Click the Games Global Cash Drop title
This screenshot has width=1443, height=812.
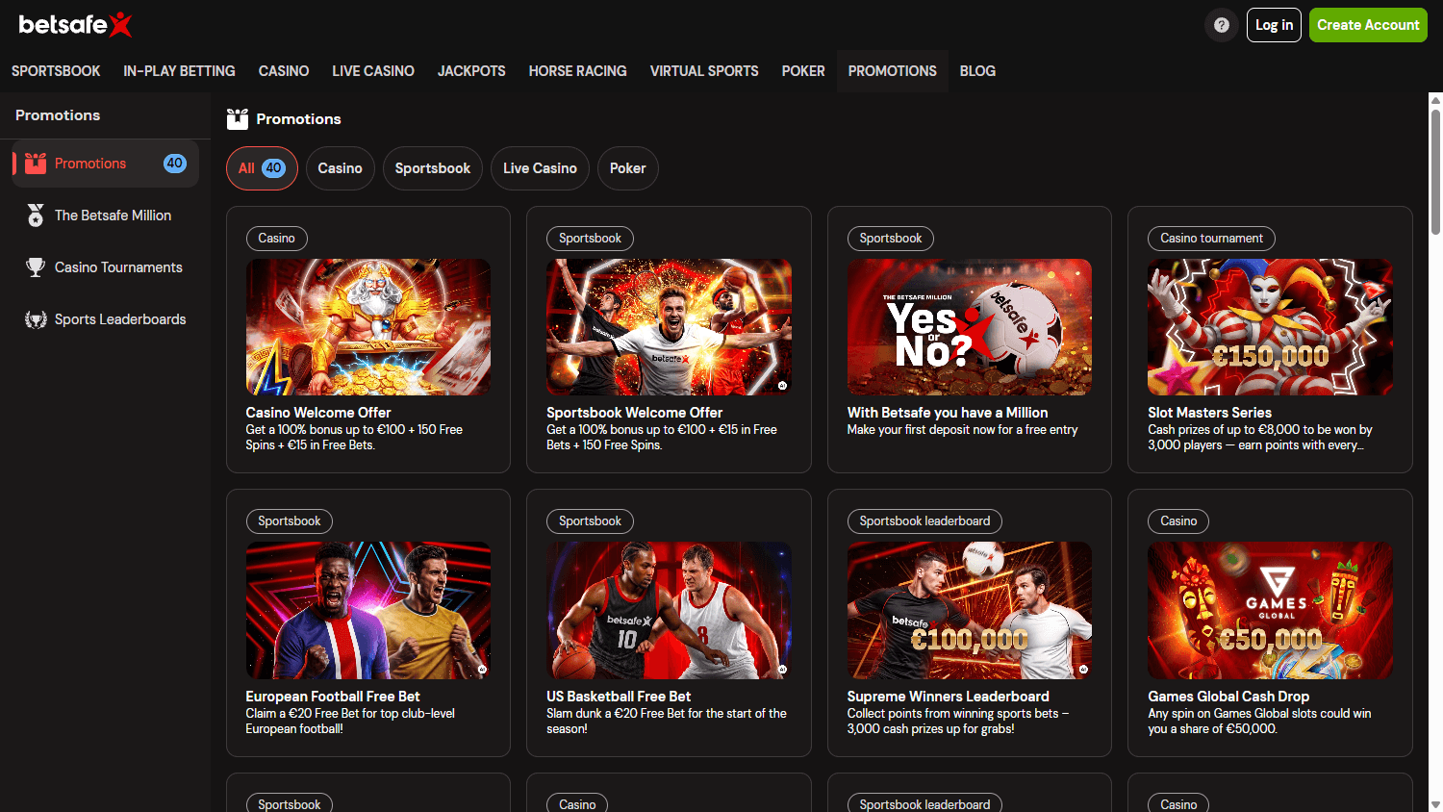[x=1228, y=697]
